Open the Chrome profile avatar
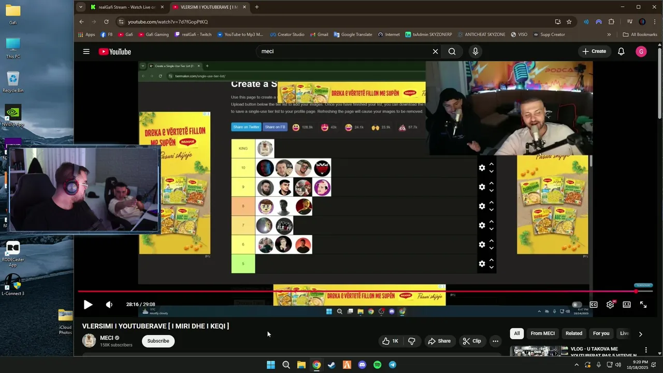Screen dimensions: 663x373 coord(642,22)
